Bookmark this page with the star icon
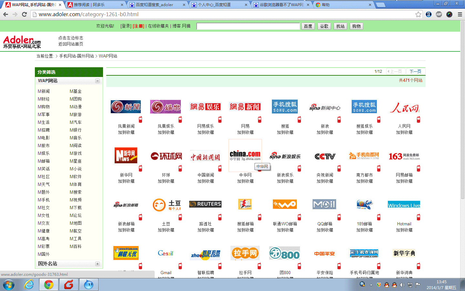 point(418,14)
